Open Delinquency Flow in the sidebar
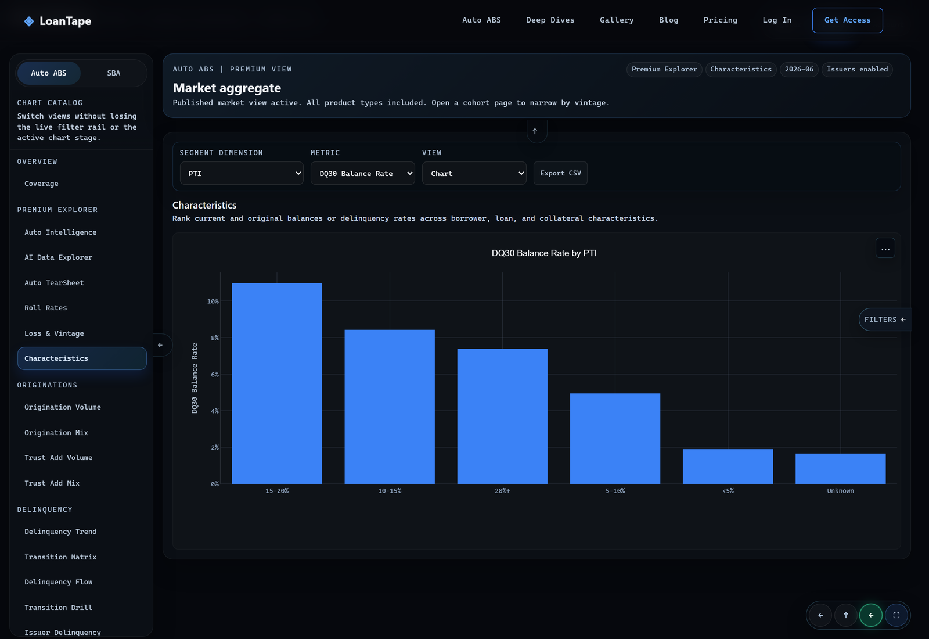The height and width of the screenshot is (639, 929). pyautogui.click(x=82, y=582)
